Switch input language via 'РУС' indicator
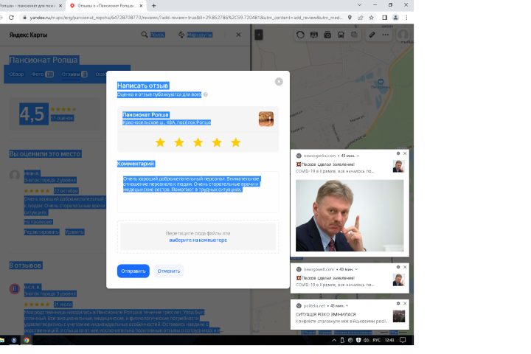The height and width of the screenshot is (354, 531). [x=377, y=340]
